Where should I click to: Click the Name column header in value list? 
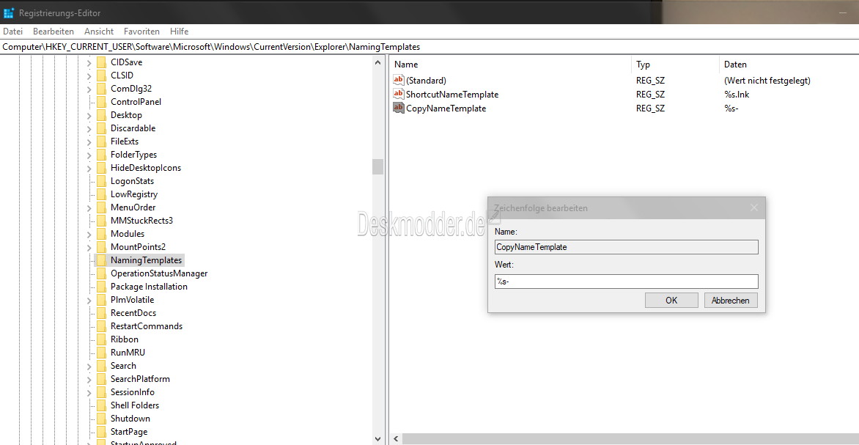pos(509,65)
